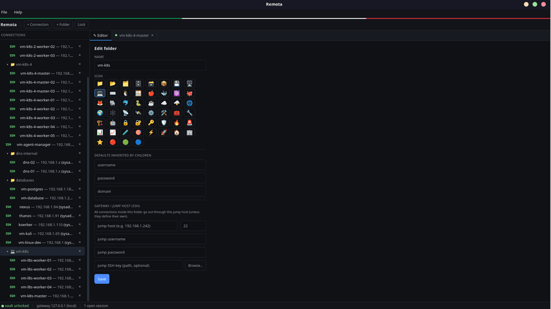Pick the green circle icon
Viewport: 551px width, 309px height.
pos(126,143)
